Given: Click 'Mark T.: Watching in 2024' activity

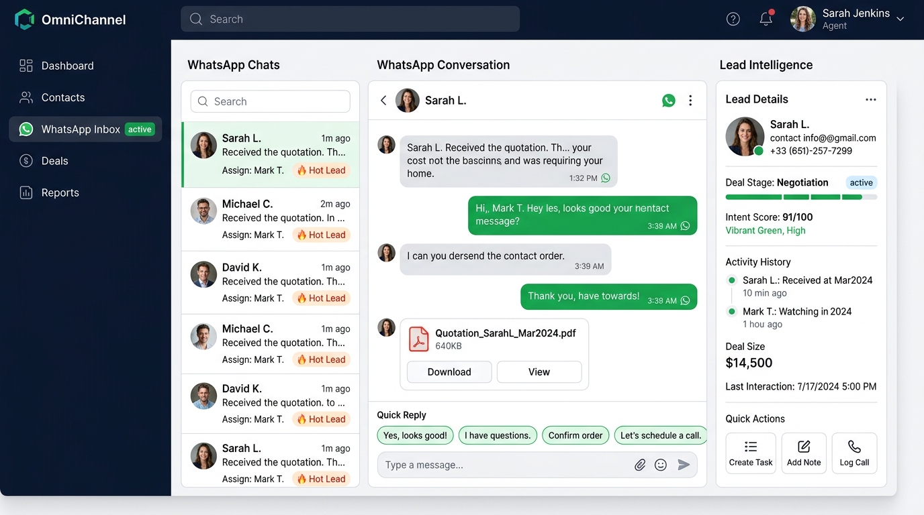Looking at the screenshot, I should coord(797,312).
